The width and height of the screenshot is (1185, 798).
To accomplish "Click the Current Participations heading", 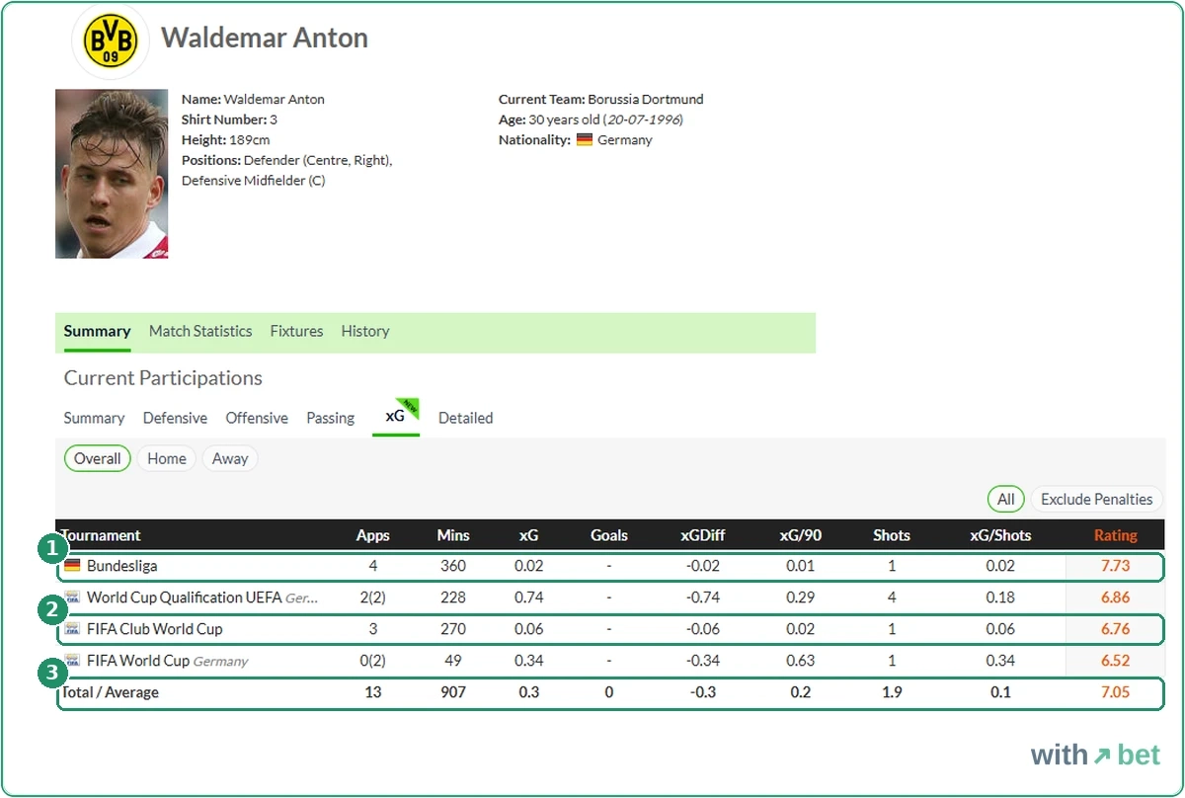I will [163, 378].
